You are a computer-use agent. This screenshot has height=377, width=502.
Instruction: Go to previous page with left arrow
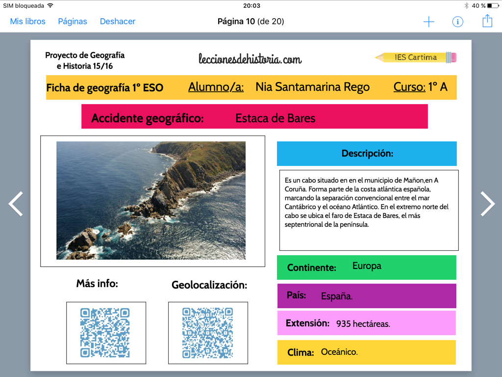[16, 204]
